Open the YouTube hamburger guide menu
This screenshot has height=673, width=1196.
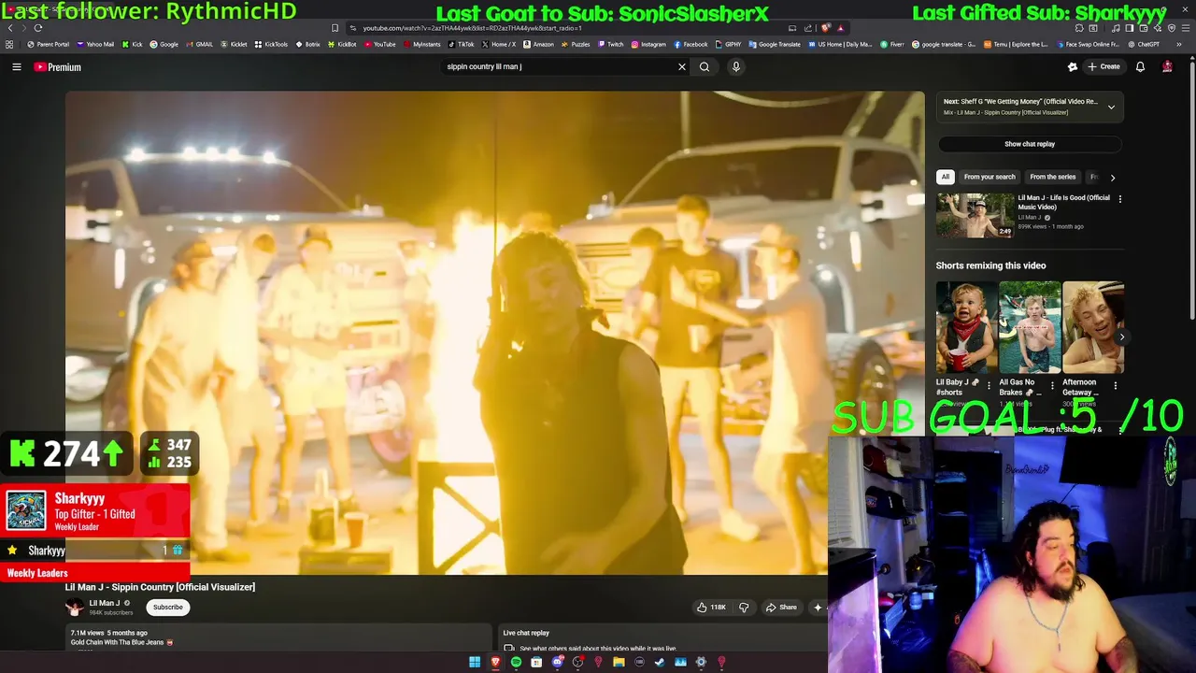click(x=16, y=66)
